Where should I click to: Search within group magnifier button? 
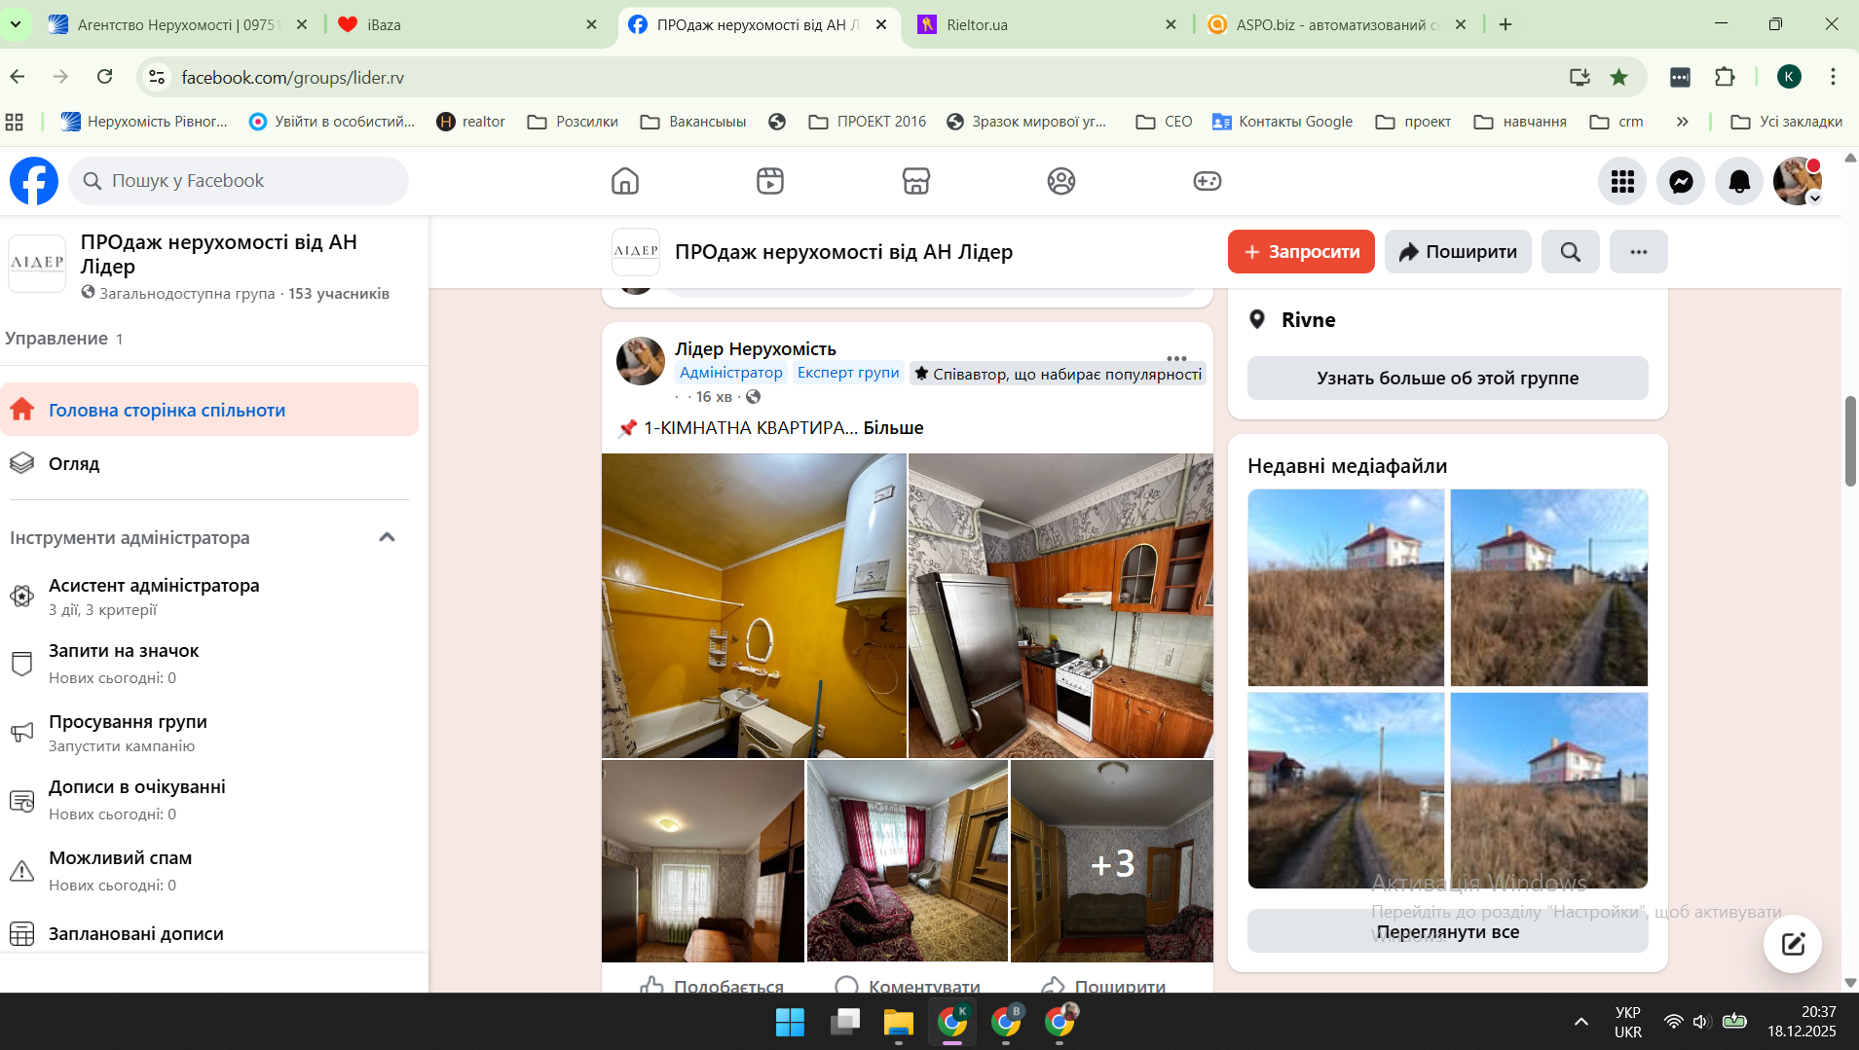point(1570,252)
